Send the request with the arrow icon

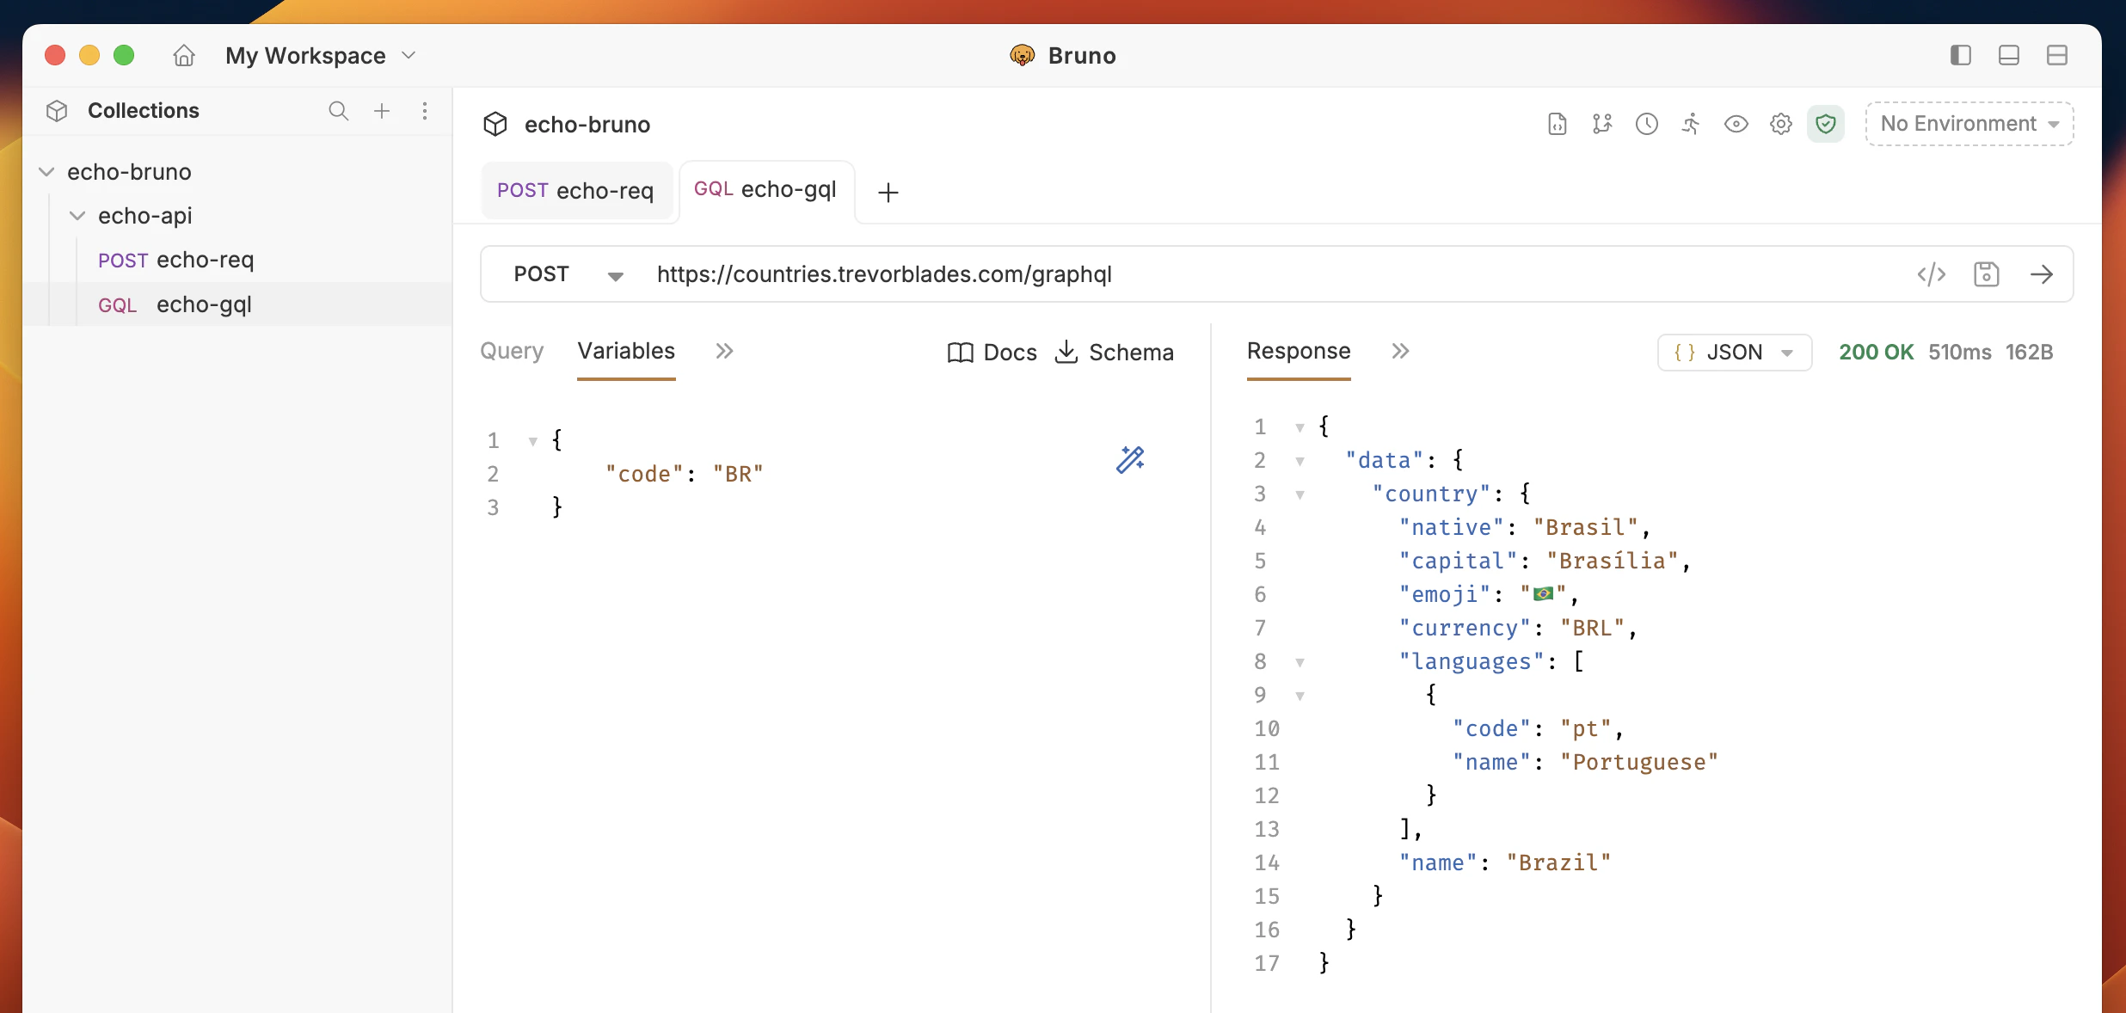2043,273
